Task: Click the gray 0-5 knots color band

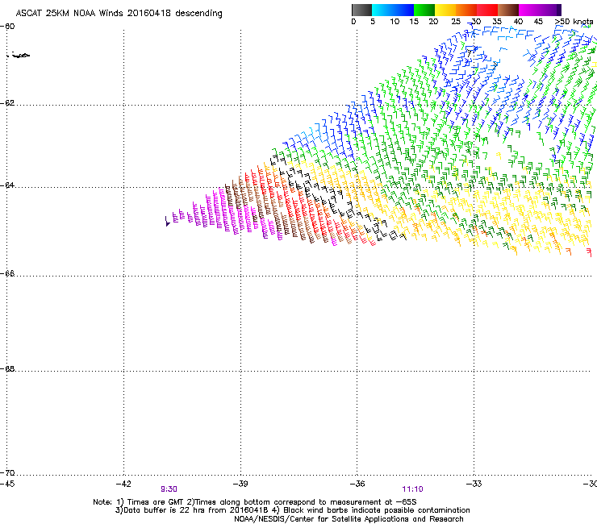Action: point(361,10)
